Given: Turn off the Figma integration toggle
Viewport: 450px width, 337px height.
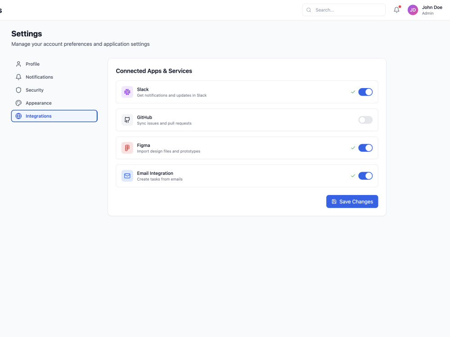Looking at the screenshot, I should [x=365, y=148].
